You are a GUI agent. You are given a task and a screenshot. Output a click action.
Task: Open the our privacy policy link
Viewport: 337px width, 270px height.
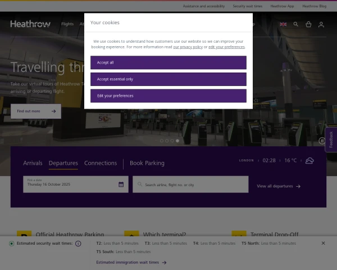[188, 47]
